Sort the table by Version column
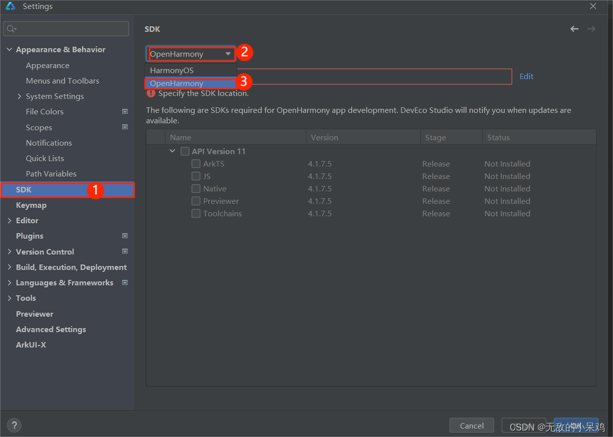613x437 pixels. pos(363,137)
